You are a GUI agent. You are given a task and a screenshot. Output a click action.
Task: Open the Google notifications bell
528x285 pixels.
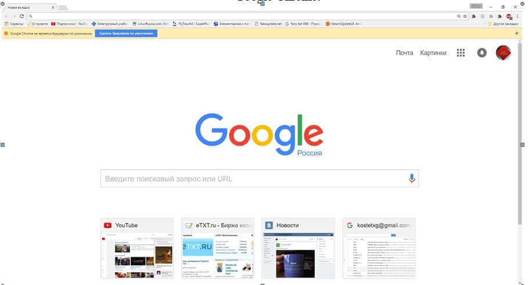click(x=482, y=53)
